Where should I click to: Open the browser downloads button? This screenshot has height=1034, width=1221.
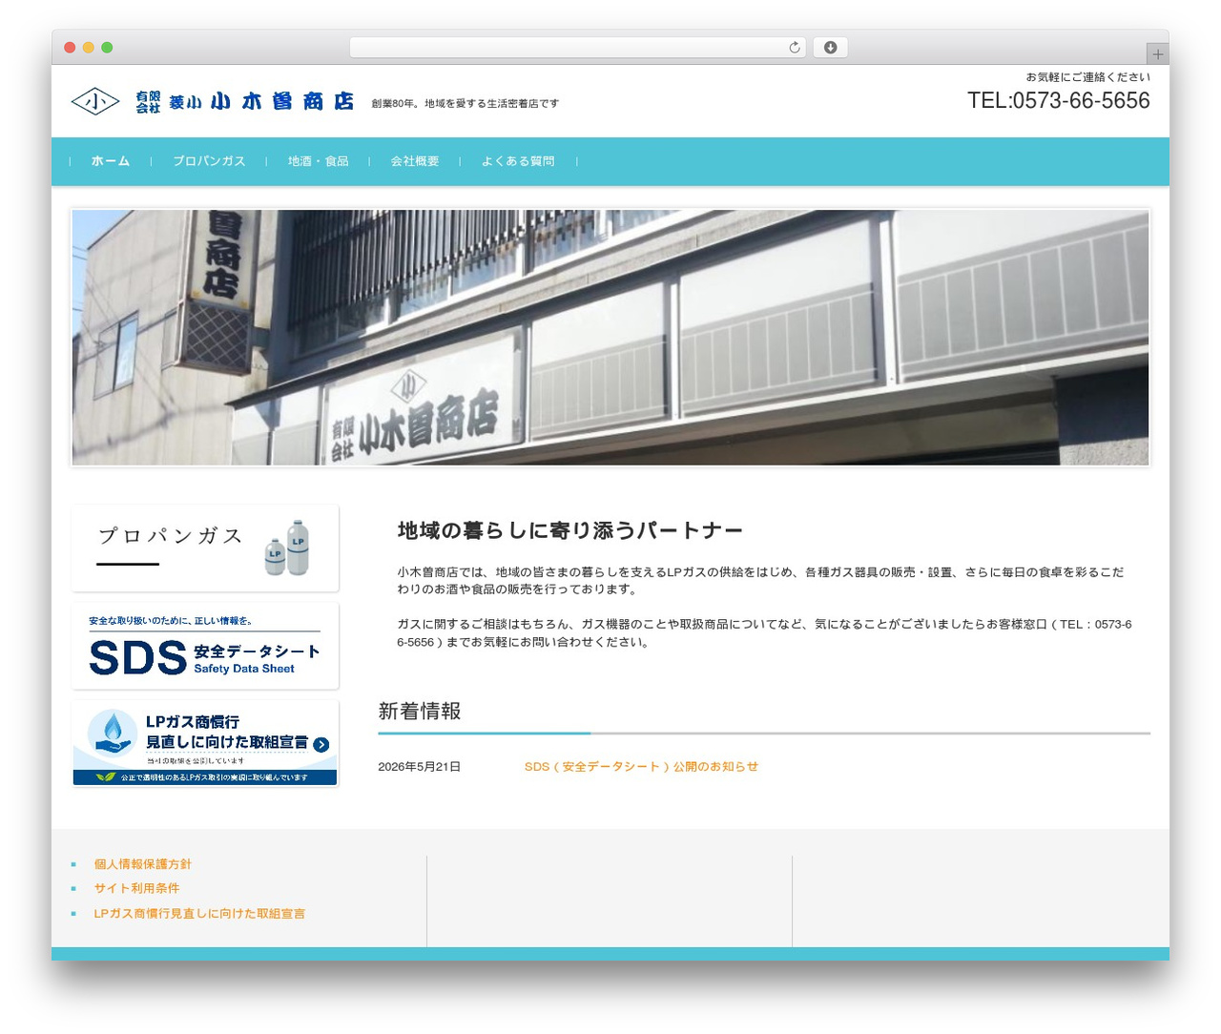(830, 48)
